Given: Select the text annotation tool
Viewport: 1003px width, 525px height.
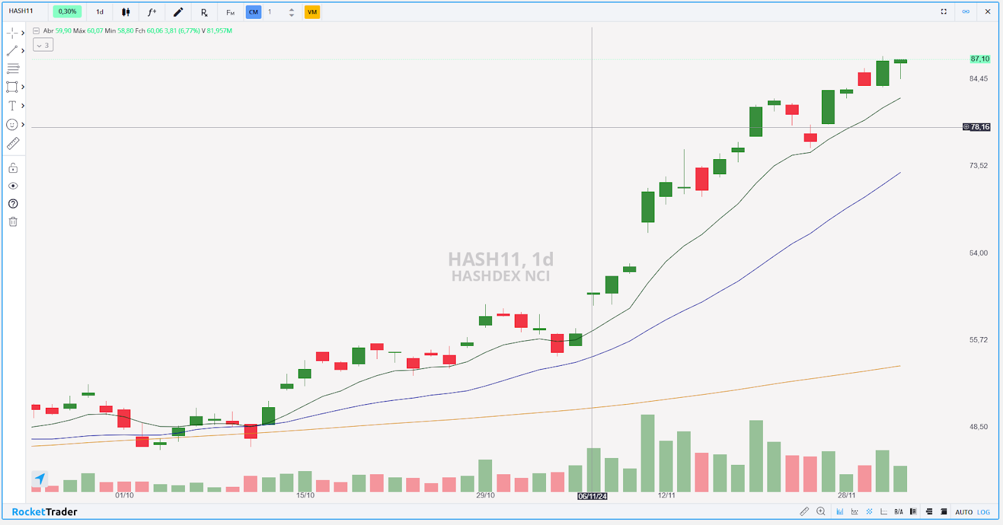Looking at the screenshot, I should pyautogui.click(x=12, y=105).
